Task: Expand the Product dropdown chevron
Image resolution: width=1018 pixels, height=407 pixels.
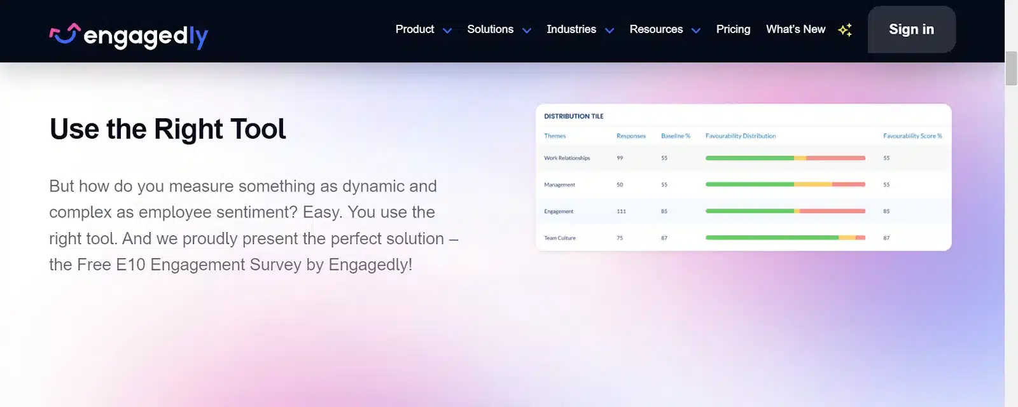Action: click(447, 31)
